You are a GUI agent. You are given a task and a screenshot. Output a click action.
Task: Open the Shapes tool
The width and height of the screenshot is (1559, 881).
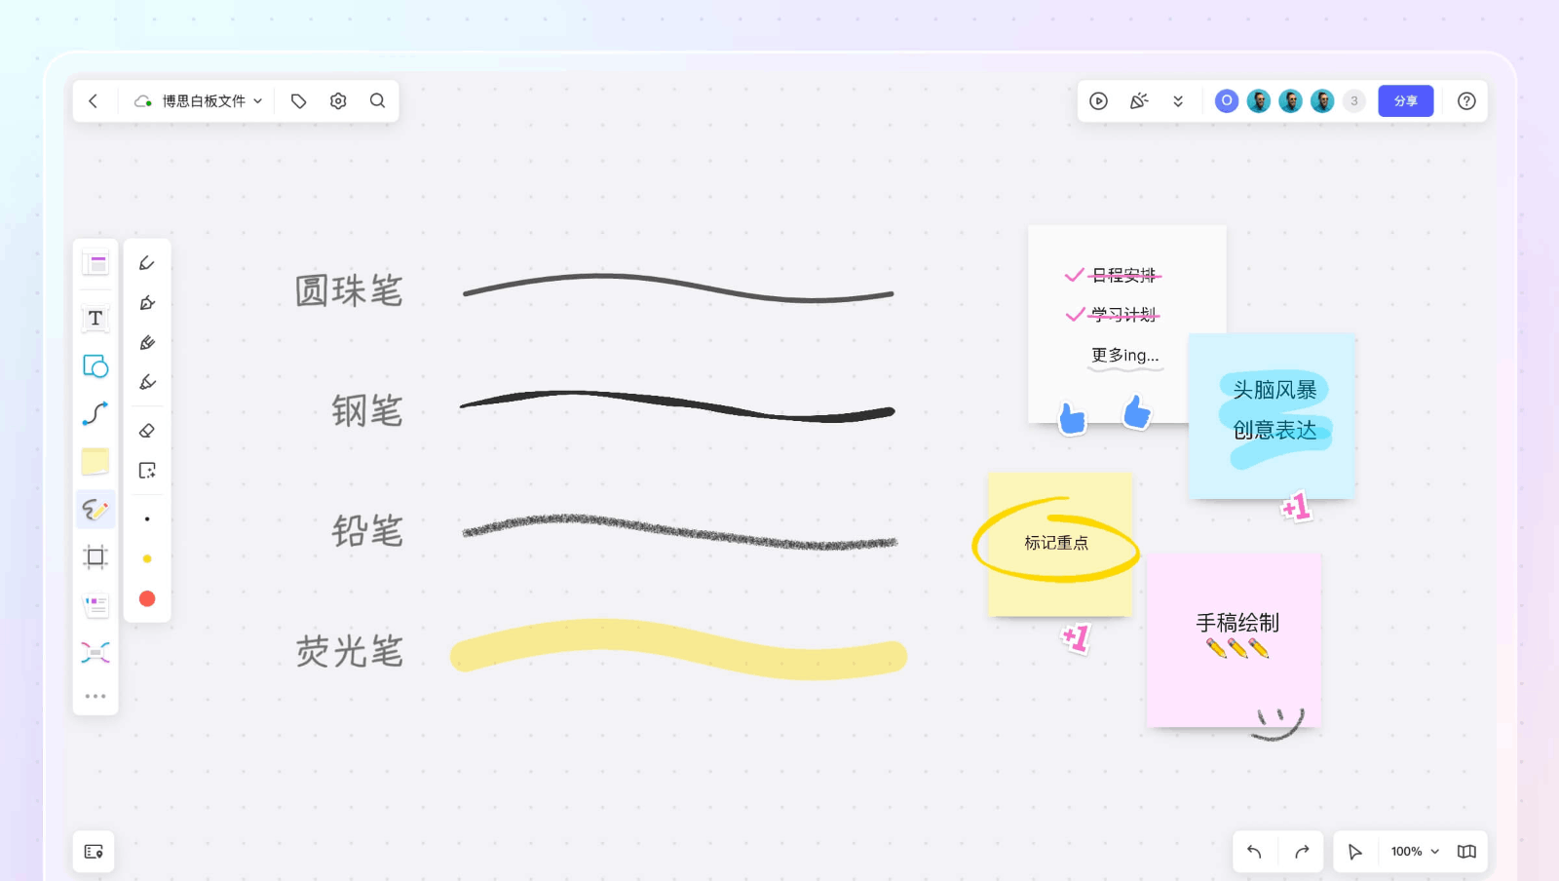tap(95, 367)
